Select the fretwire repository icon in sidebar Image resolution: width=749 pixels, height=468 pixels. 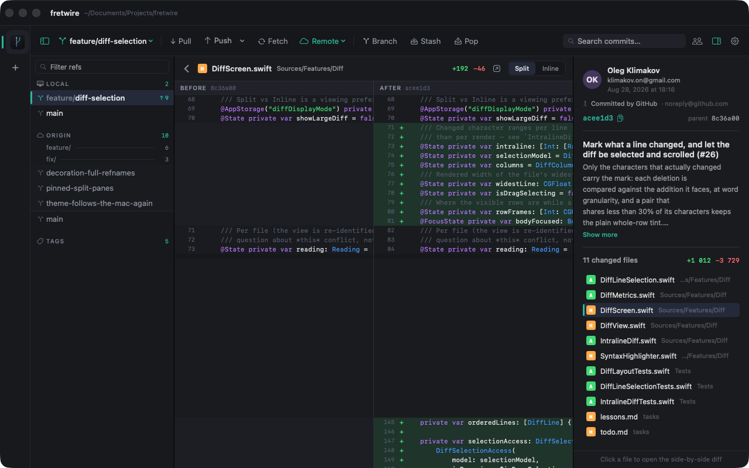(18, 42)
